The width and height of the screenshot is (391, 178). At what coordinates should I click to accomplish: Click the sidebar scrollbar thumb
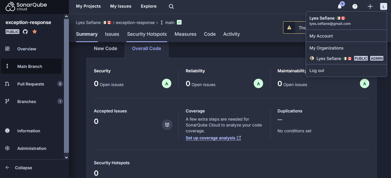point(66,86)
